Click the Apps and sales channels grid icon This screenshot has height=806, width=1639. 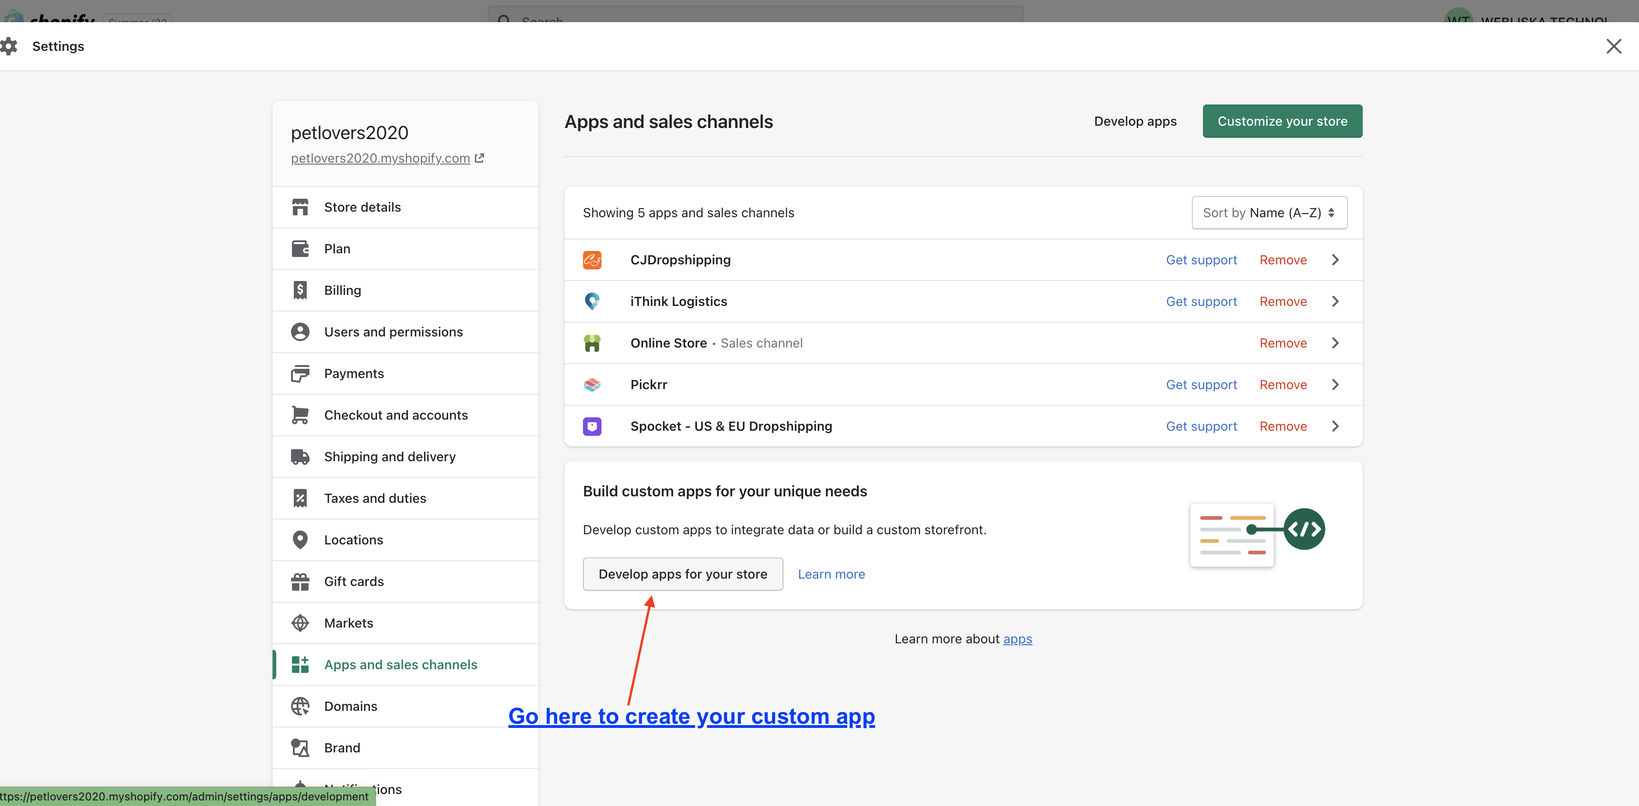coord(300,664)
